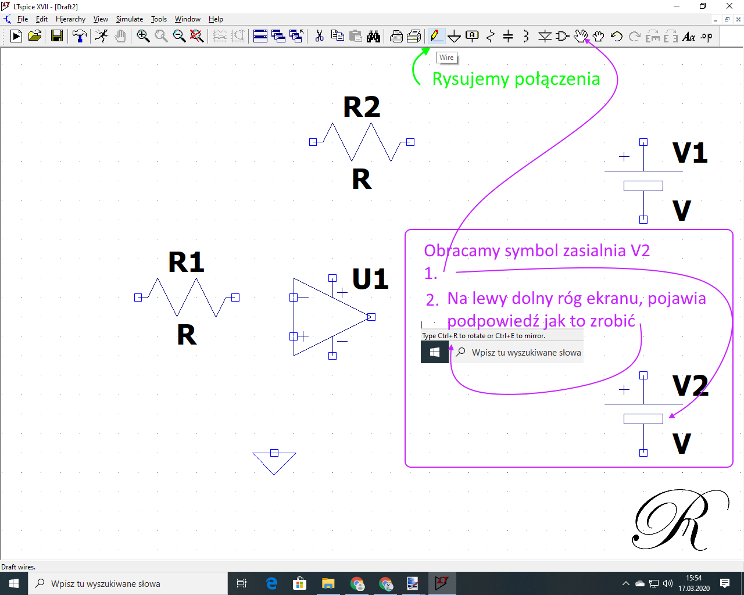Screen dimensions: 744x595
Task: Select the Text Aa tool
Action: tap(689, 36)
